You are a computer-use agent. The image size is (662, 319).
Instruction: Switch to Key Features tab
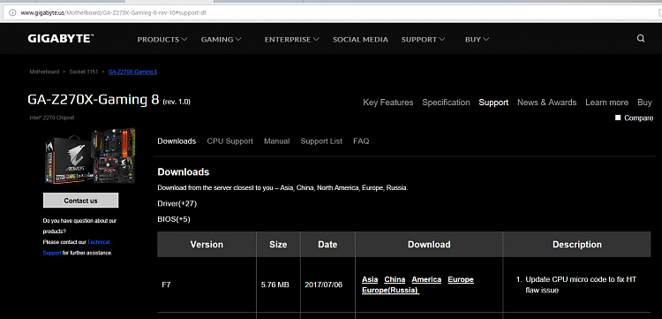click(x=388, y=103)
